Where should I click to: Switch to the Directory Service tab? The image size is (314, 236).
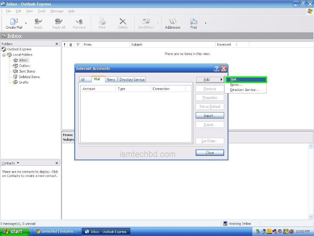pos(132,80)
